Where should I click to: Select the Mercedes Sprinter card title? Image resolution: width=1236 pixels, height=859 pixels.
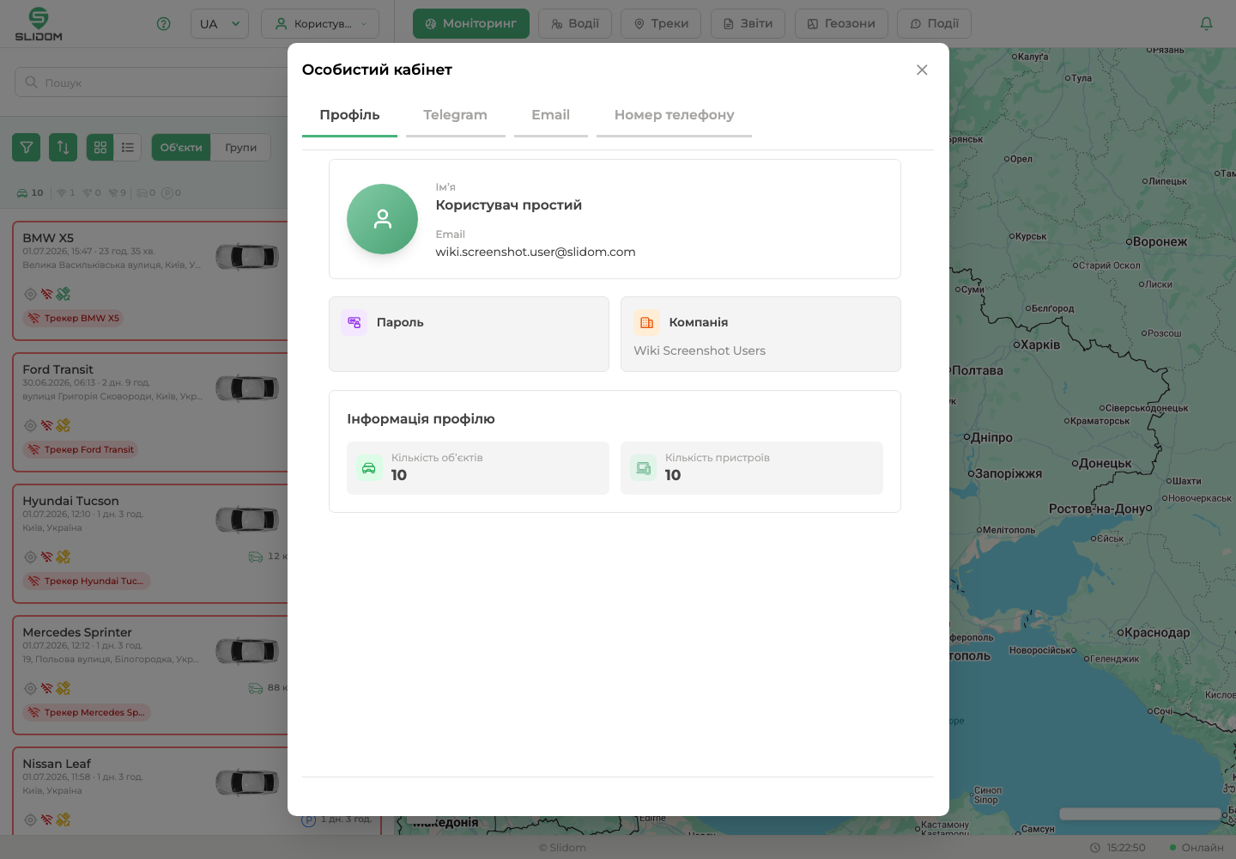point(77,632)
